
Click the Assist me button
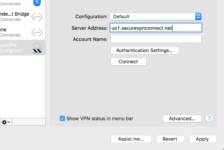131,139
